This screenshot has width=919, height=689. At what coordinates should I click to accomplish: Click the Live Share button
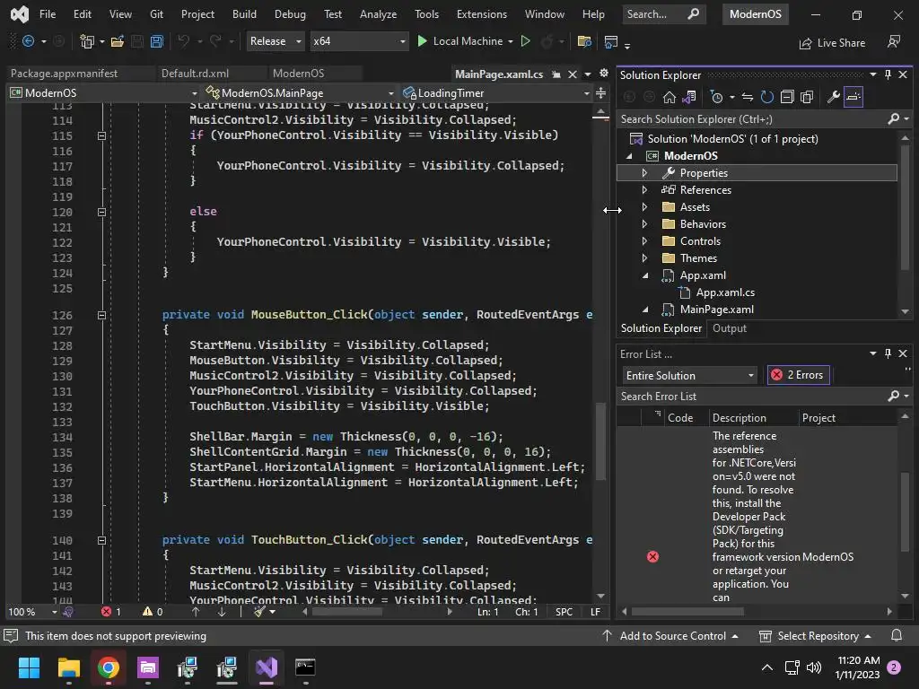pos(832,43)
